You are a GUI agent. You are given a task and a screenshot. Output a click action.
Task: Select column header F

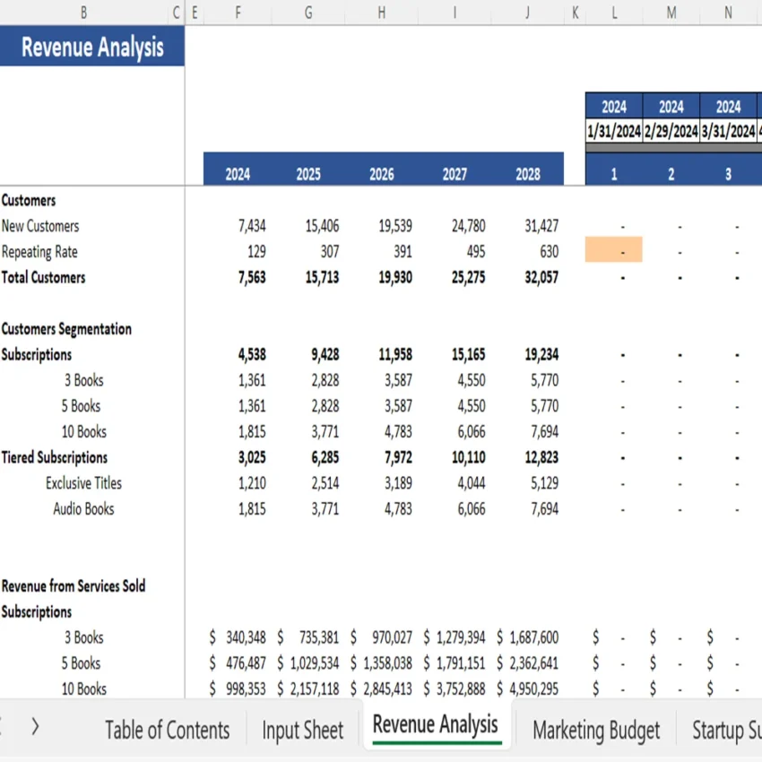238,13
